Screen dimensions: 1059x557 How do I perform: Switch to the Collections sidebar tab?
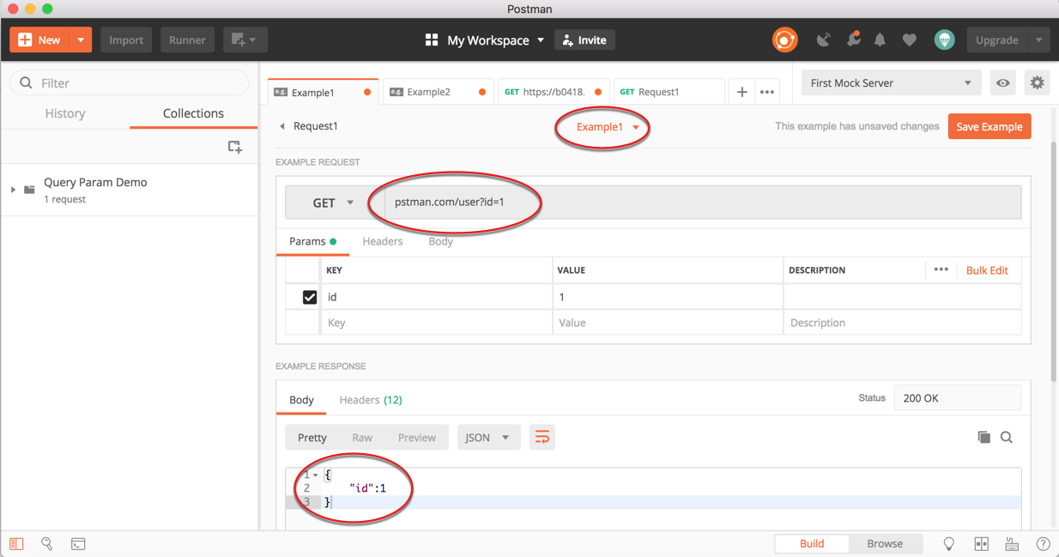pos(193,113)
